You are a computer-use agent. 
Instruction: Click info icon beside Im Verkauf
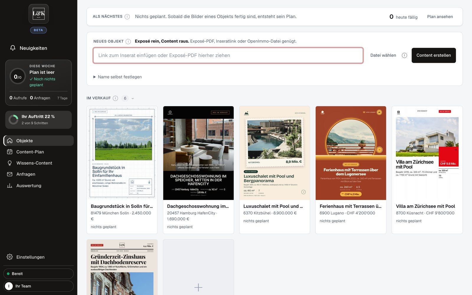[115, 98]
